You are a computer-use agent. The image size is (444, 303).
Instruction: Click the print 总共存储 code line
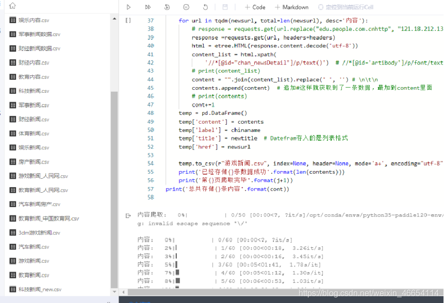(x=227, y=189)
